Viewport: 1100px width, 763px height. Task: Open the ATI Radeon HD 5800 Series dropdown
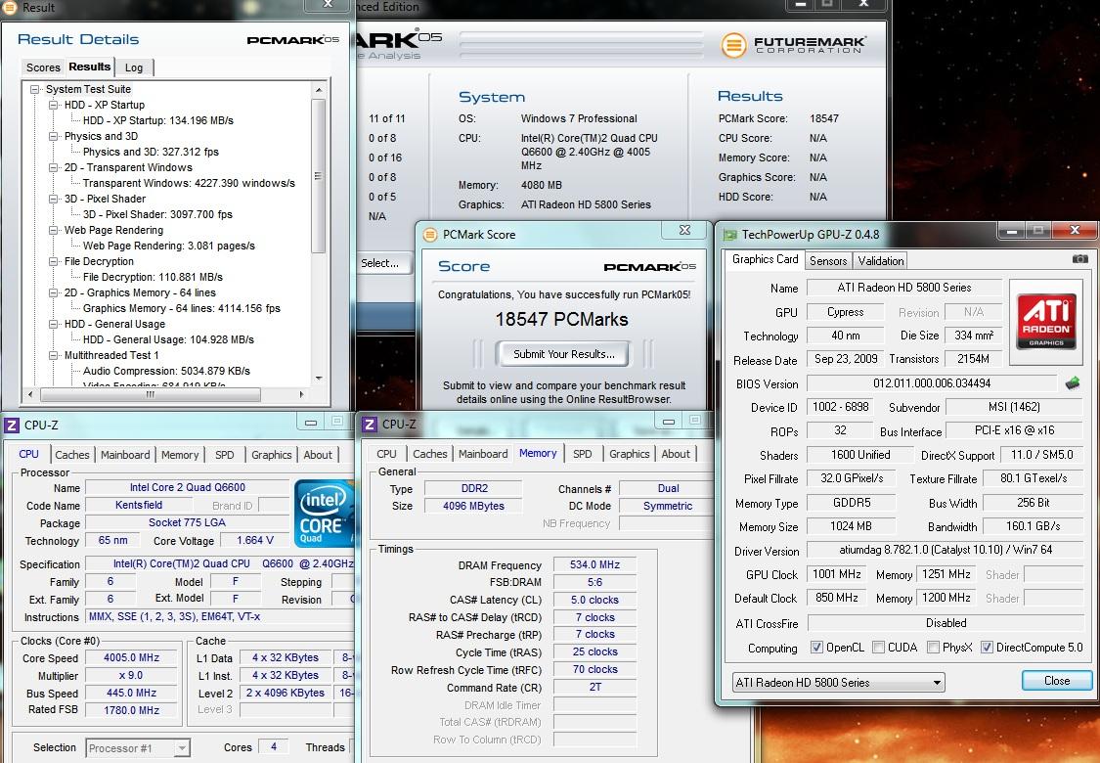[x=838, y=682]
